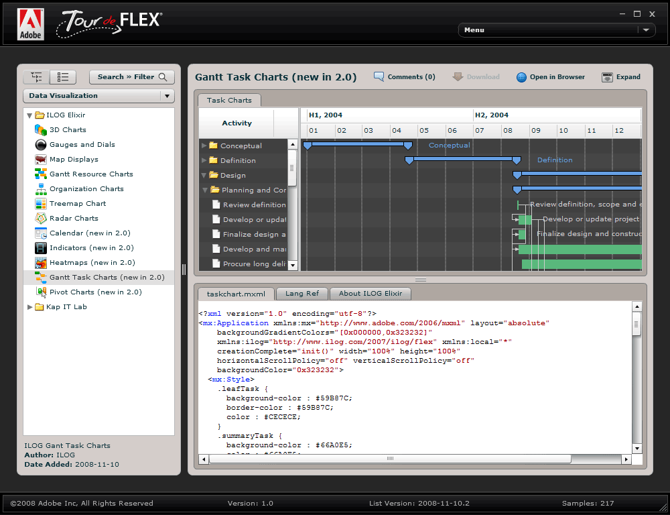Click Develop and mar activity row
This screenshot has width=670, height=515.
click(244, 249)
